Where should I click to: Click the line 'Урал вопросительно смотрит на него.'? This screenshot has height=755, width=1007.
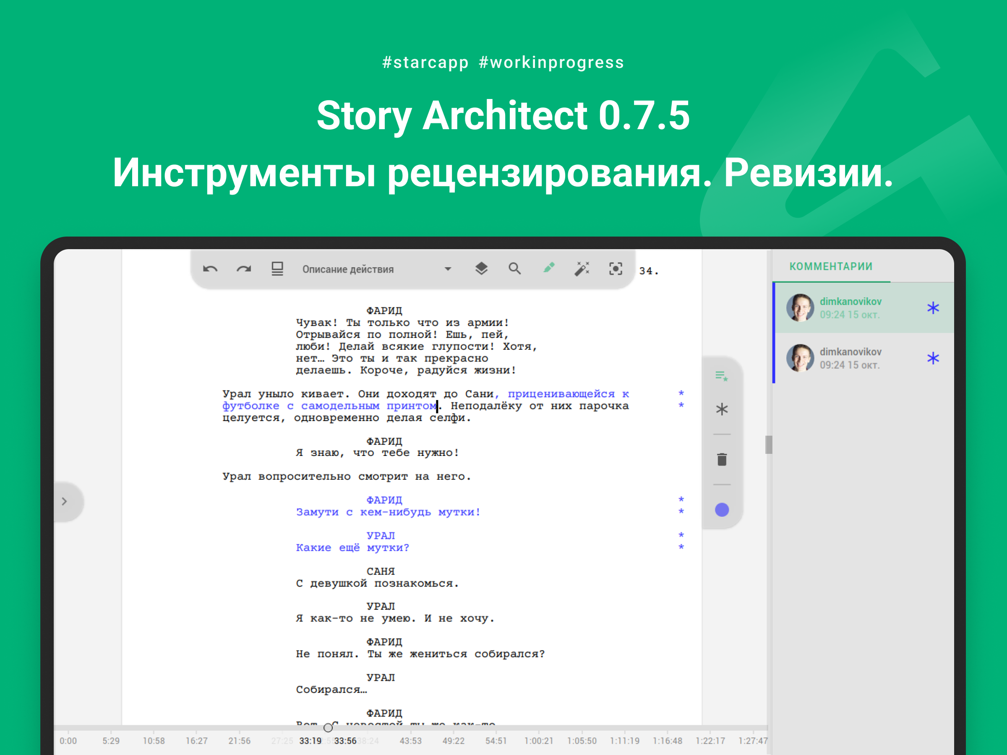(347, 476)
